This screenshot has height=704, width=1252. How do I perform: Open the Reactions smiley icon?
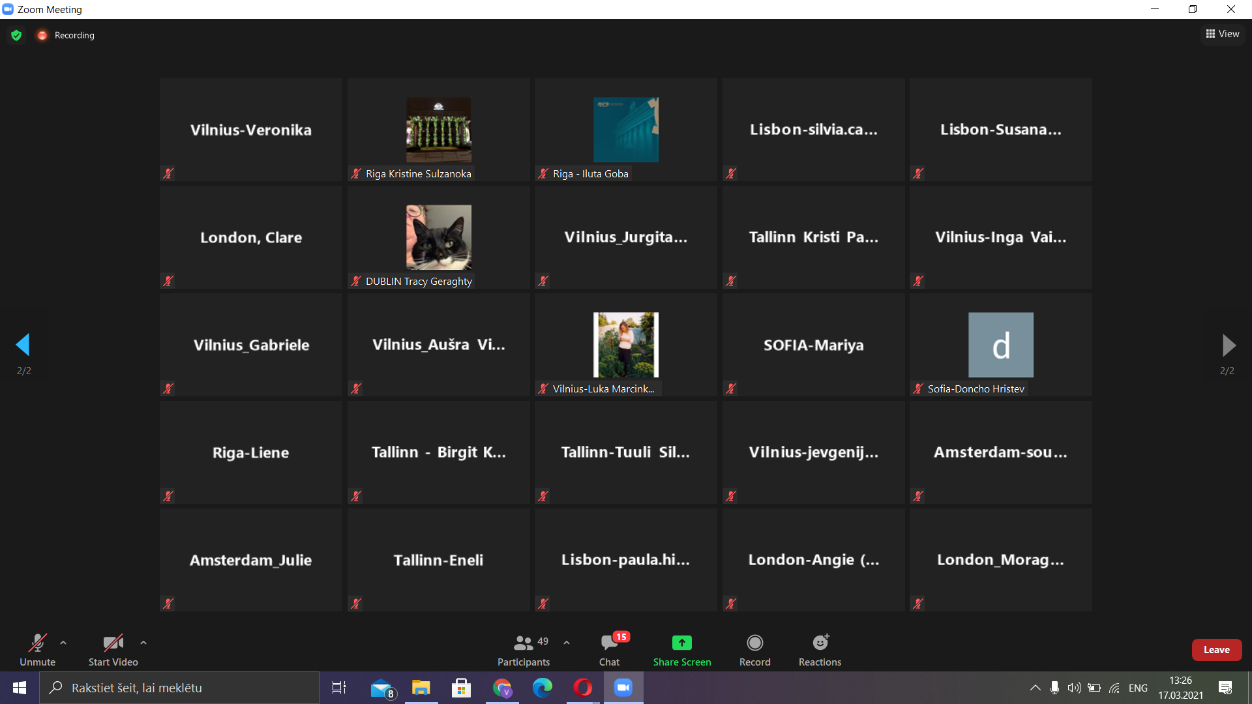[x=820, y=643]
